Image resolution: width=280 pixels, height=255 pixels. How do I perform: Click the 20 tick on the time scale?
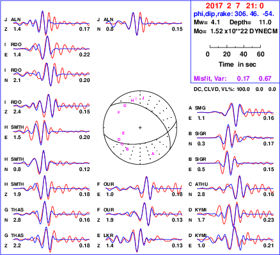[x=227, y=54]
